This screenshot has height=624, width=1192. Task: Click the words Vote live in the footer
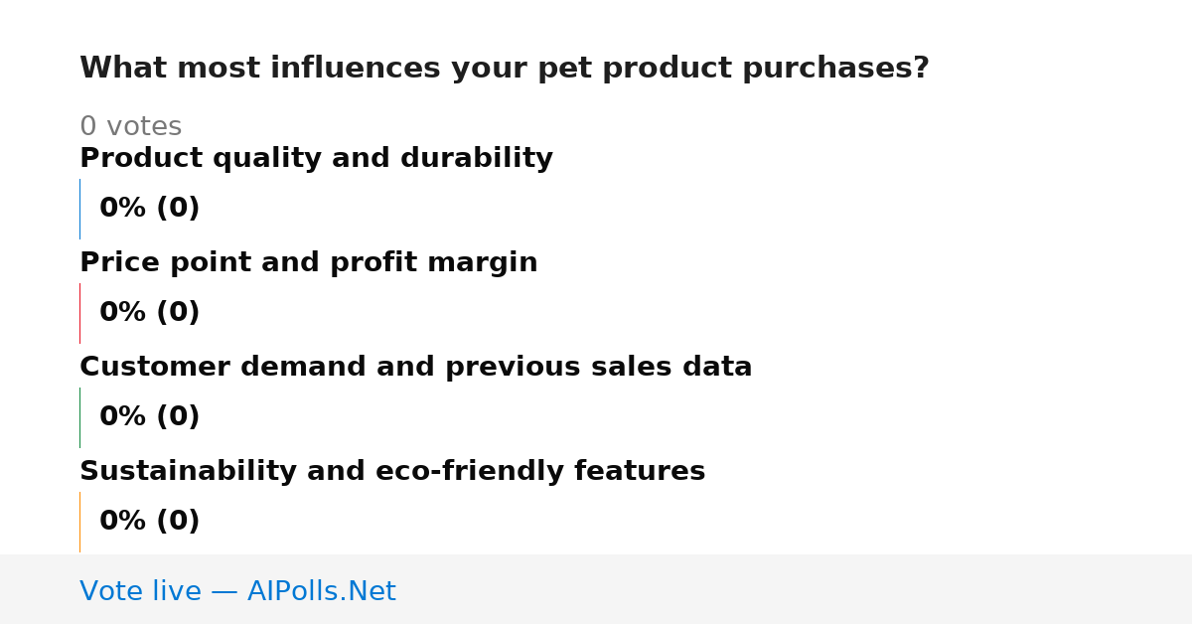tap(140, 591)
